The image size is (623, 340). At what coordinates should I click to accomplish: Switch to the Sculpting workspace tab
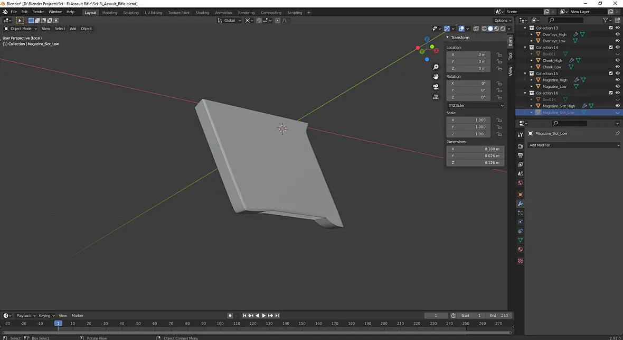coord(131,12)
